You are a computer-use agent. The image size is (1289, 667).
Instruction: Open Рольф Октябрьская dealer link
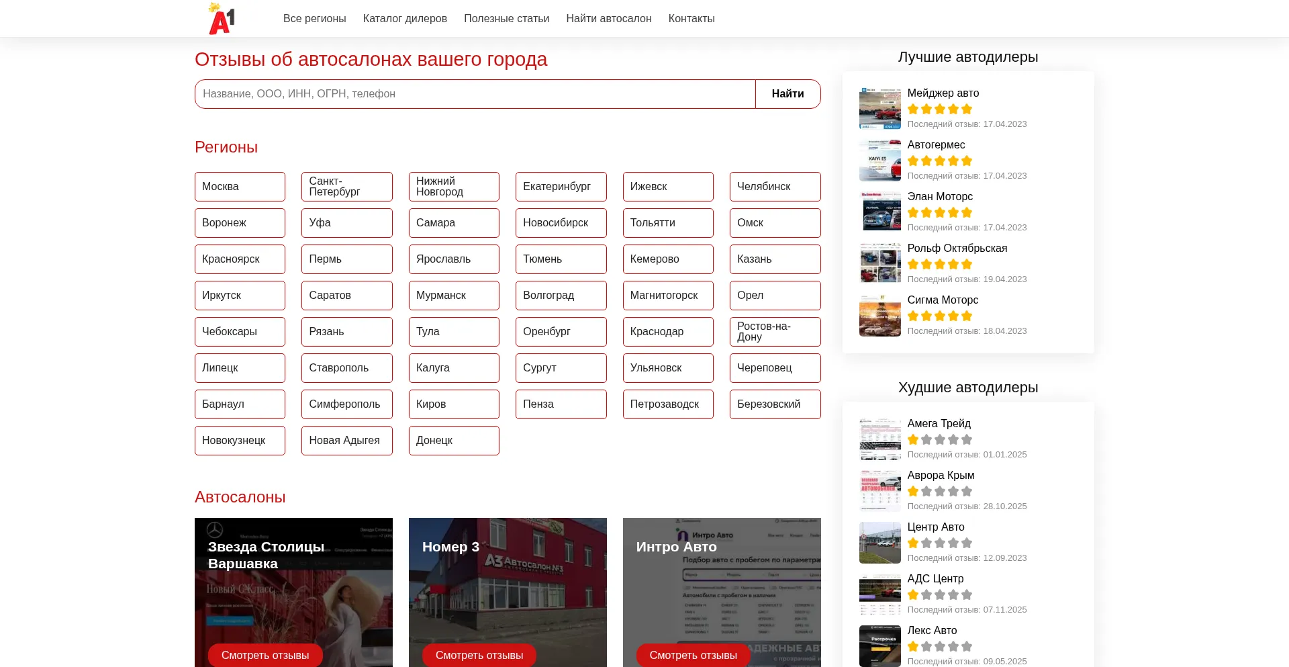coord(957,249)
